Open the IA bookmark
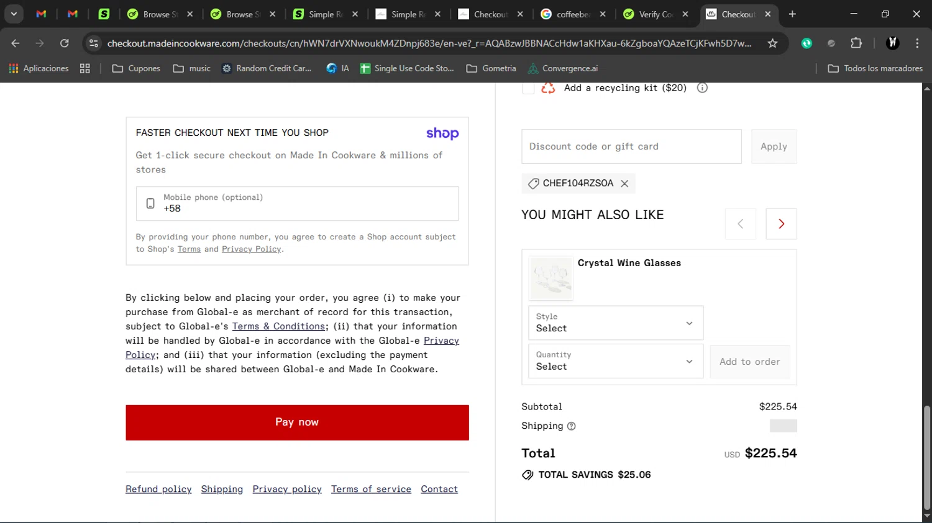This screenshot has width=932, height=523. pyautogui.click(x=338, y=68)
